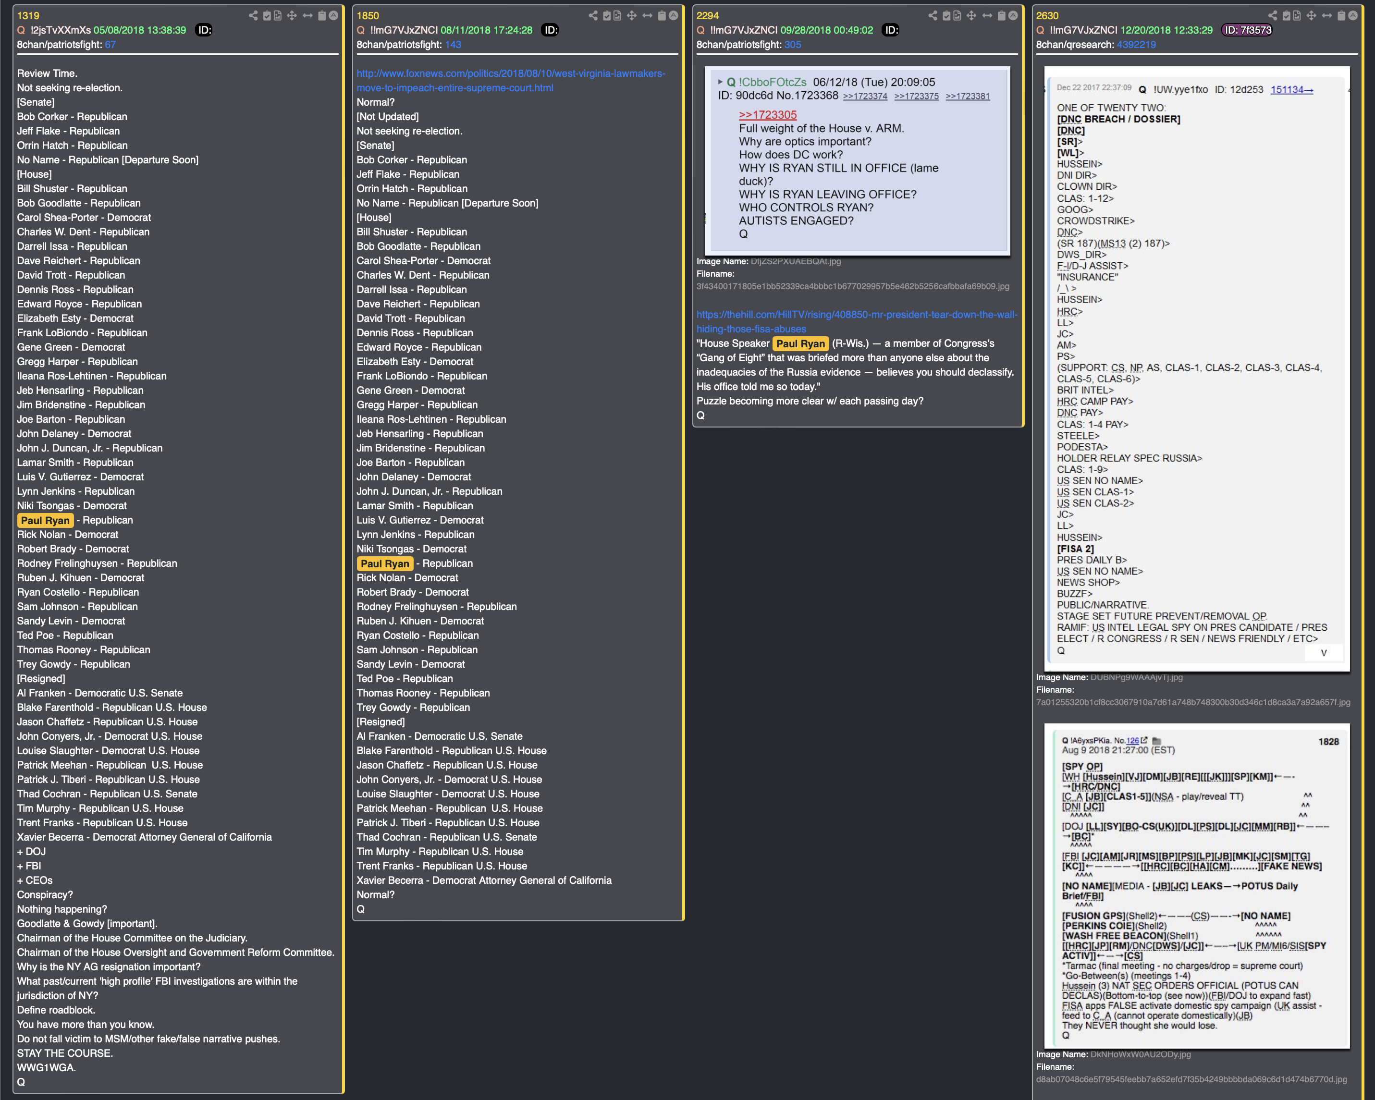Image resolution: width=1375 pixels, height=1100 pixels.
Task: Collapse post 1319 with the circle-up arrow
Action: tap(333, 15)
